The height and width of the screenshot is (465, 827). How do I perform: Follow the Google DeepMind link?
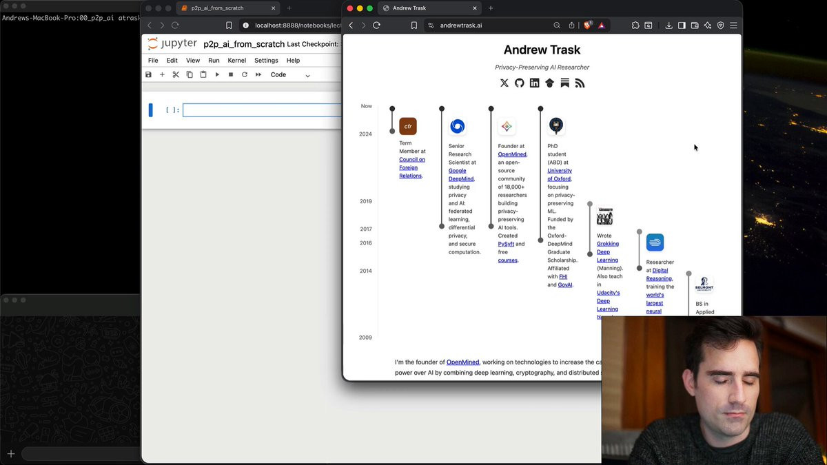coord(461,174)
